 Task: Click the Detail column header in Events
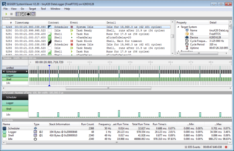pyautogui.click(x=111, y=23)
